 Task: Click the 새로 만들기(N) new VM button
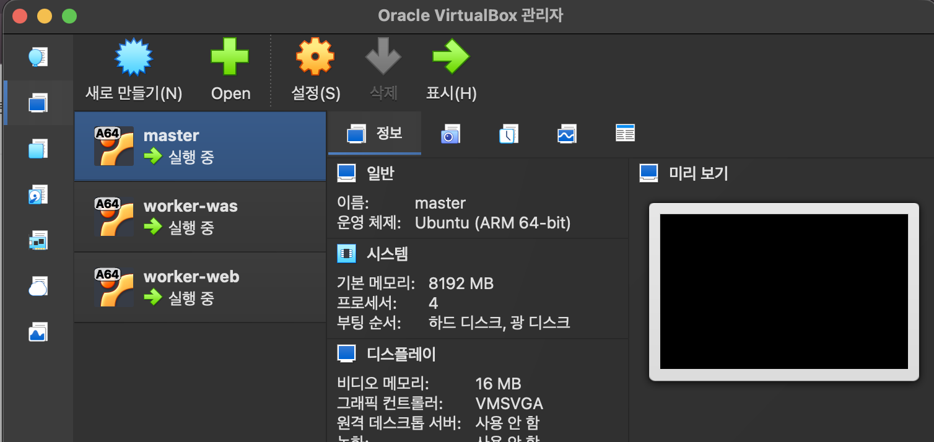(134, 69)
